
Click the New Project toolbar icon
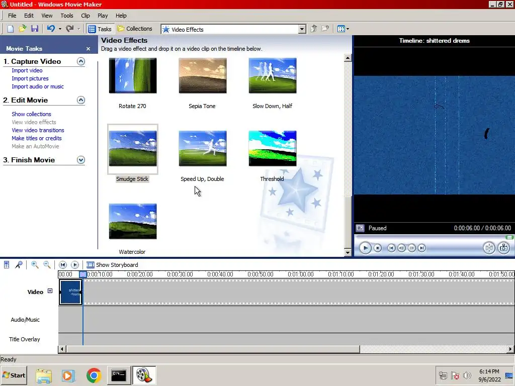11,29
